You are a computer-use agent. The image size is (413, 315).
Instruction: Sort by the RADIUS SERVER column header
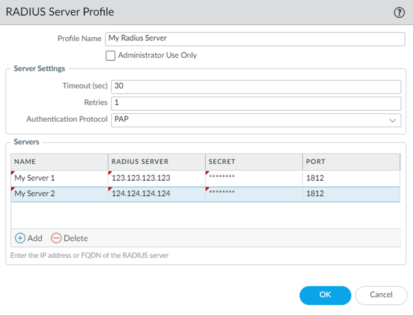pos(156,162)
